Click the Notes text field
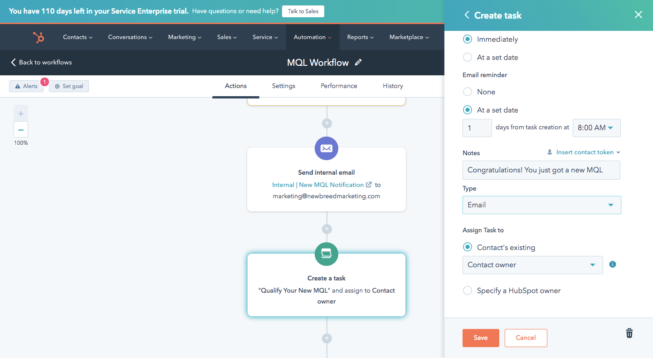Viewport: 653px width, 358px height. pos(541,170)
